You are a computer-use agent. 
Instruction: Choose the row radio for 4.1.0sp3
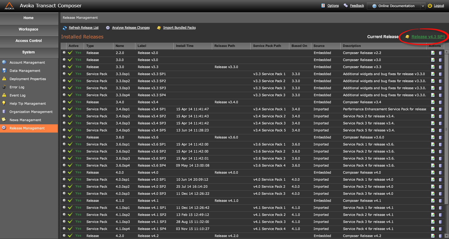[x=64, y=221]
